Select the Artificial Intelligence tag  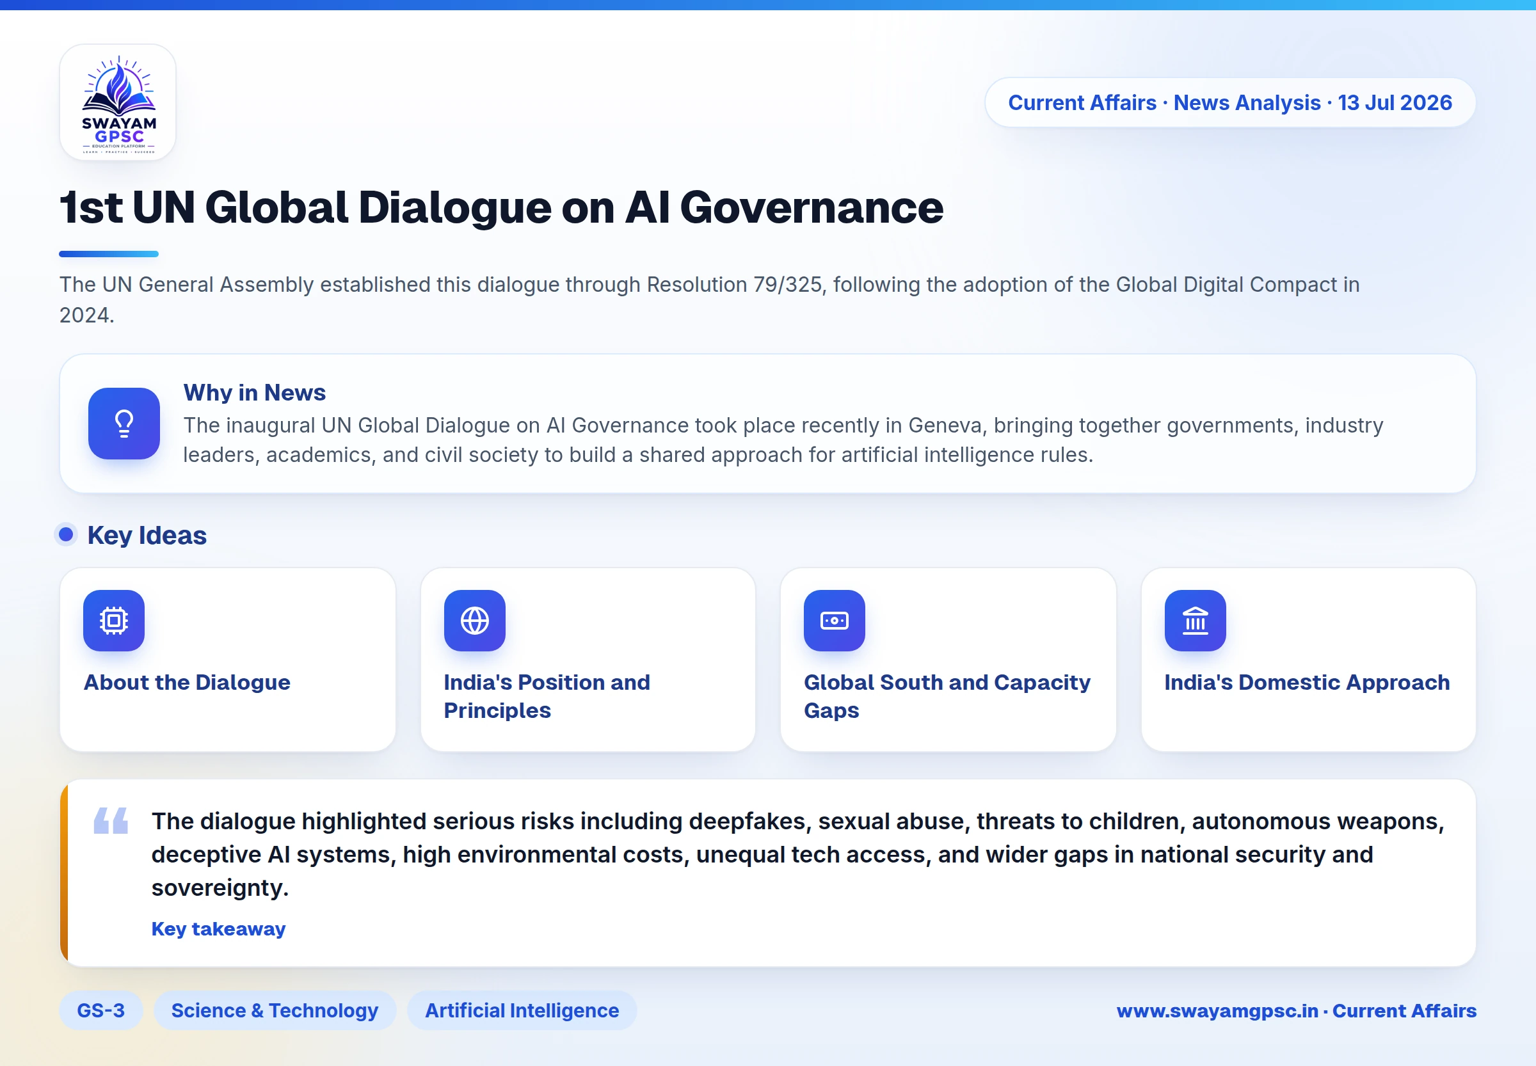[522, 1010]
